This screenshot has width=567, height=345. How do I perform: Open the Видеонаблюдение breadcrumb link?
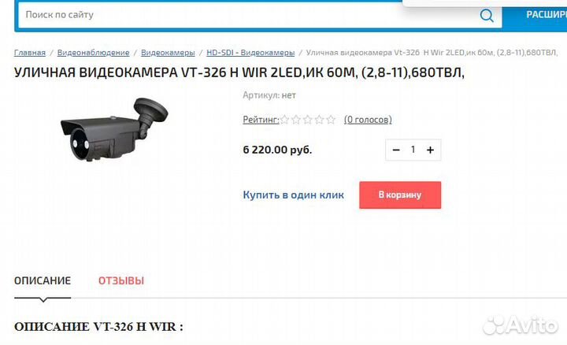coord(93,53)
